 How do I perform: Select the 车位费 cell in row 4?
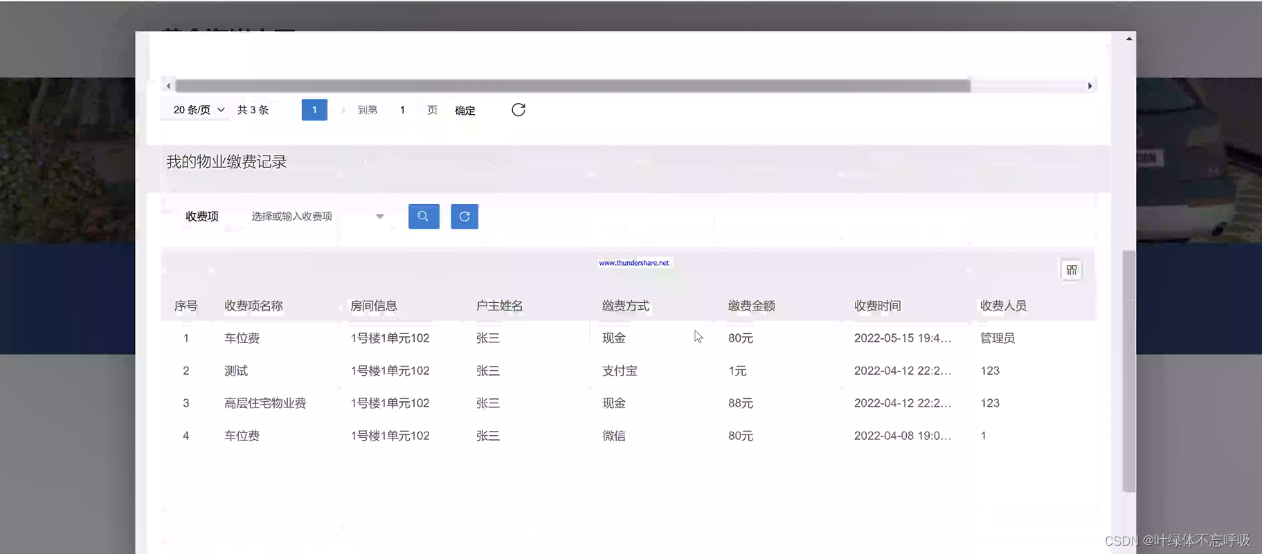(x=242, y=436)
